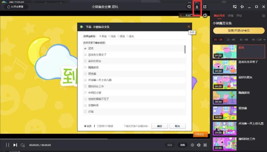Toggle the 全选 select-all checkbox

click(85, 126)
